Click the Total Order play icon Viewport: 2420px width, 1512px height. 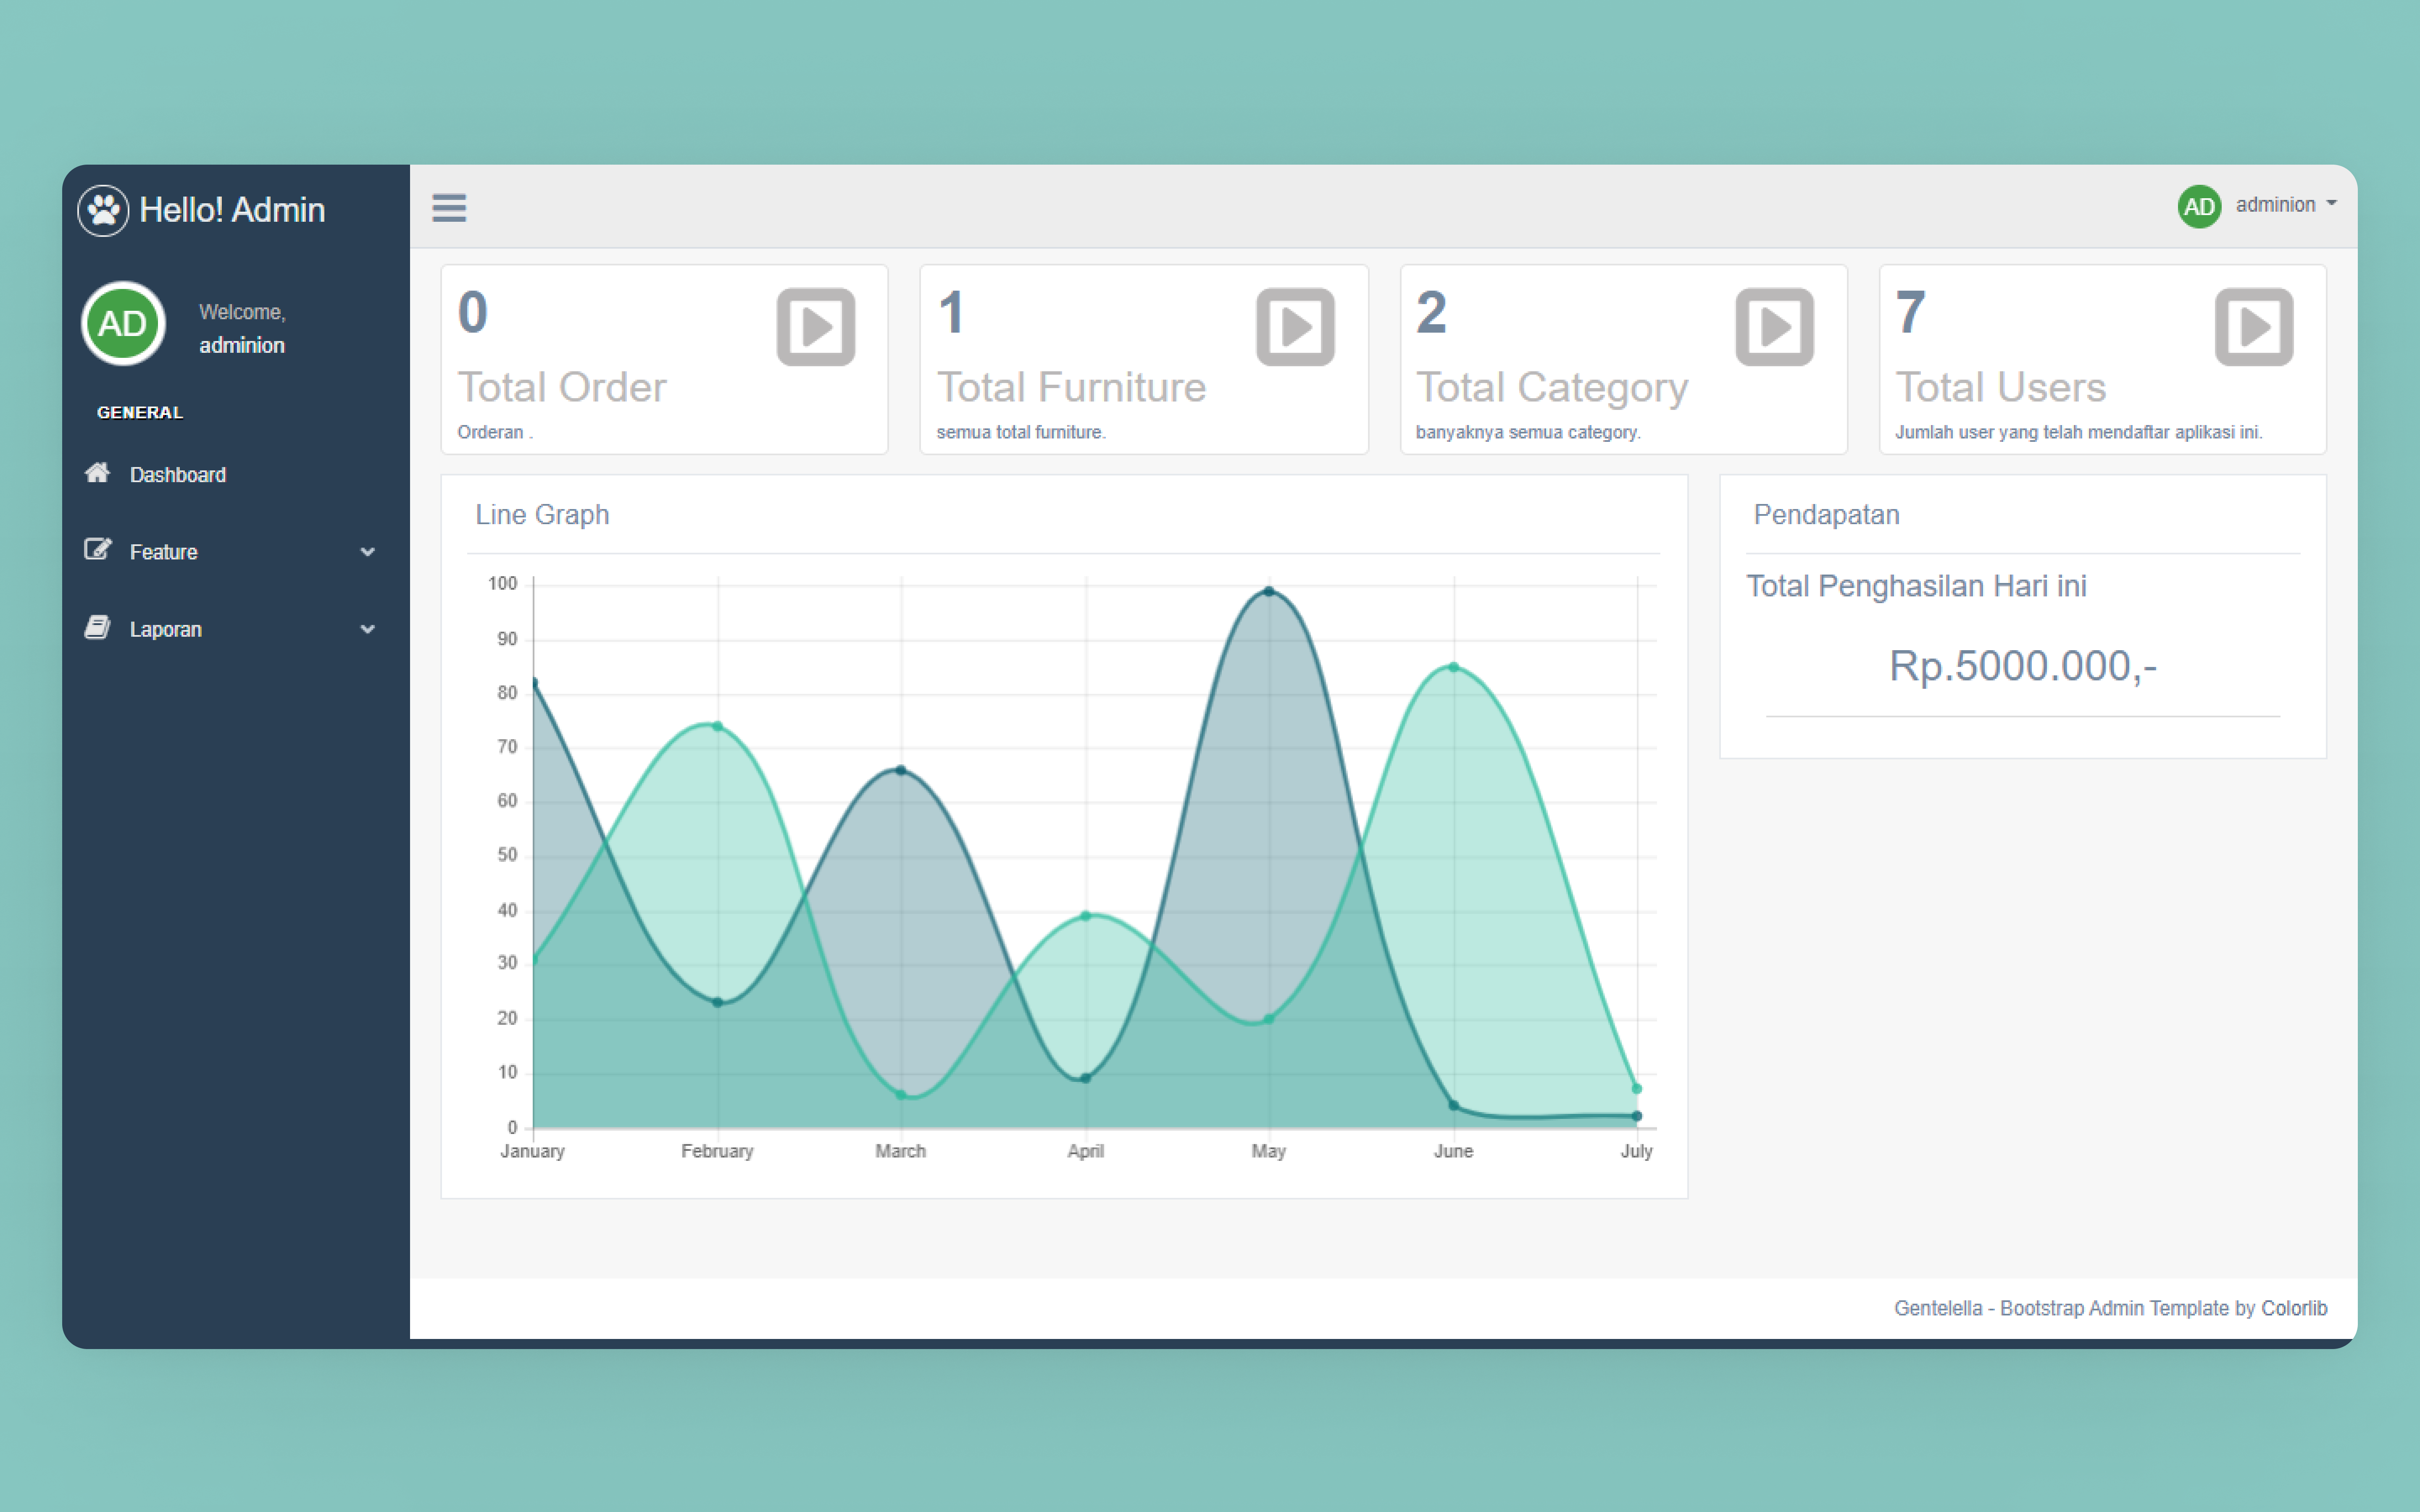pyautogui.click(x=815, y=327)
